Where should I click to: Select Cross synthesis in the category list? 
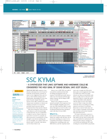[x=16, y=26]
